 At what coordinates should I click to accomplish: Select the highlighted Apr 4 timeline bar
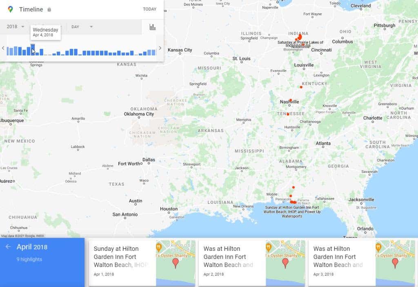point(33,50)
